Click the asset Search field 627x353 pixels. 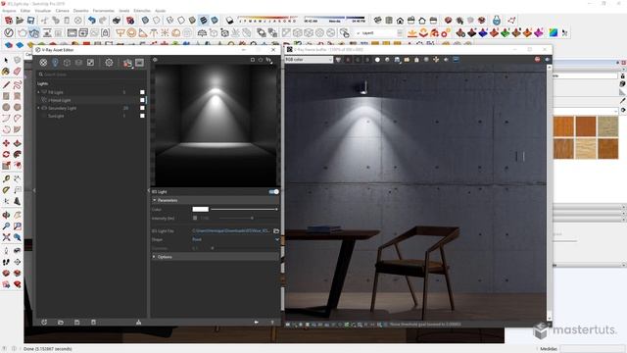coord(91,75)
